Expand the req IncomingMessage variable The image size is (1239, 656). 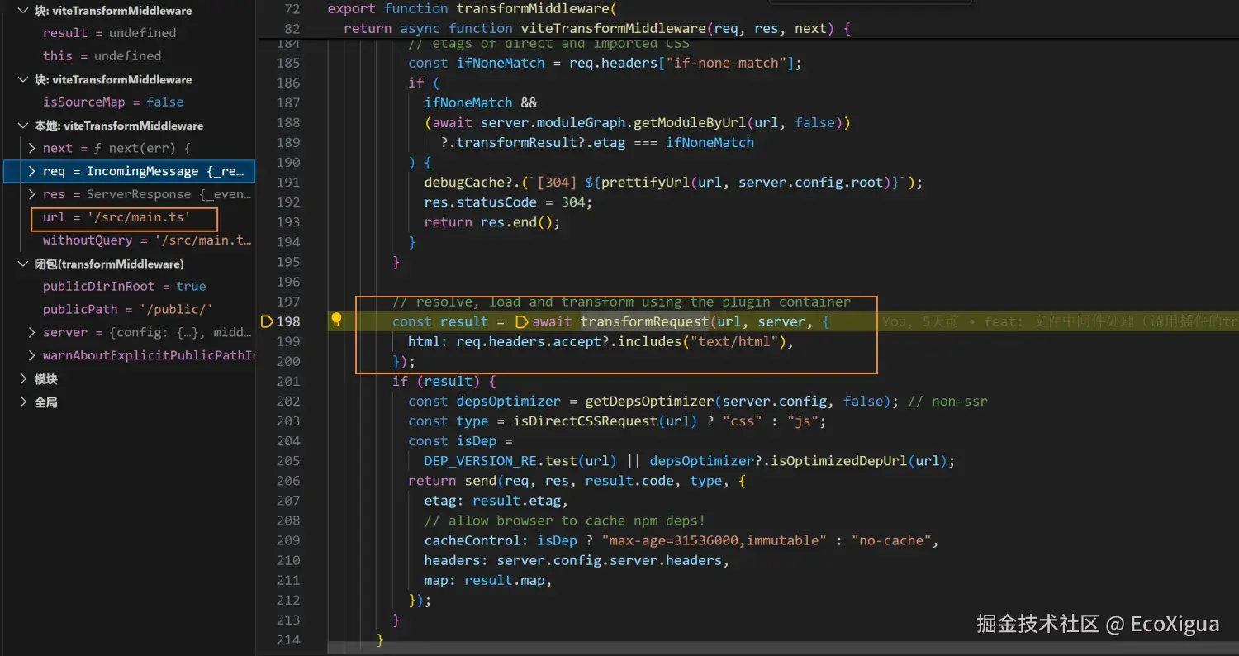[32, 171]
